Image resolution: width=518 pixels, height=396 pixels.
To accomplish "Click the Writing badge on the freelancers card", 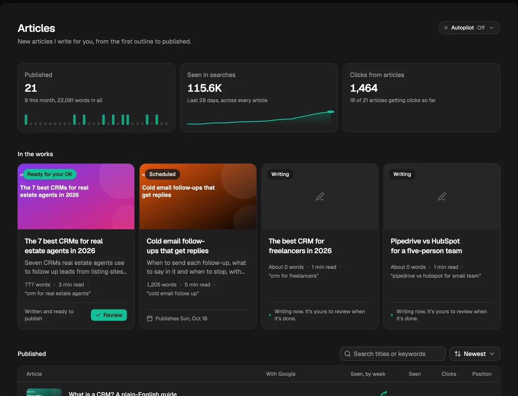I will [280, 174].
